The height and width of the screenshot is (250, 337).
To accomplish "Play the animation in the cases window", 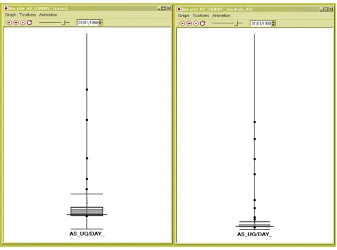I will (9, 23).
